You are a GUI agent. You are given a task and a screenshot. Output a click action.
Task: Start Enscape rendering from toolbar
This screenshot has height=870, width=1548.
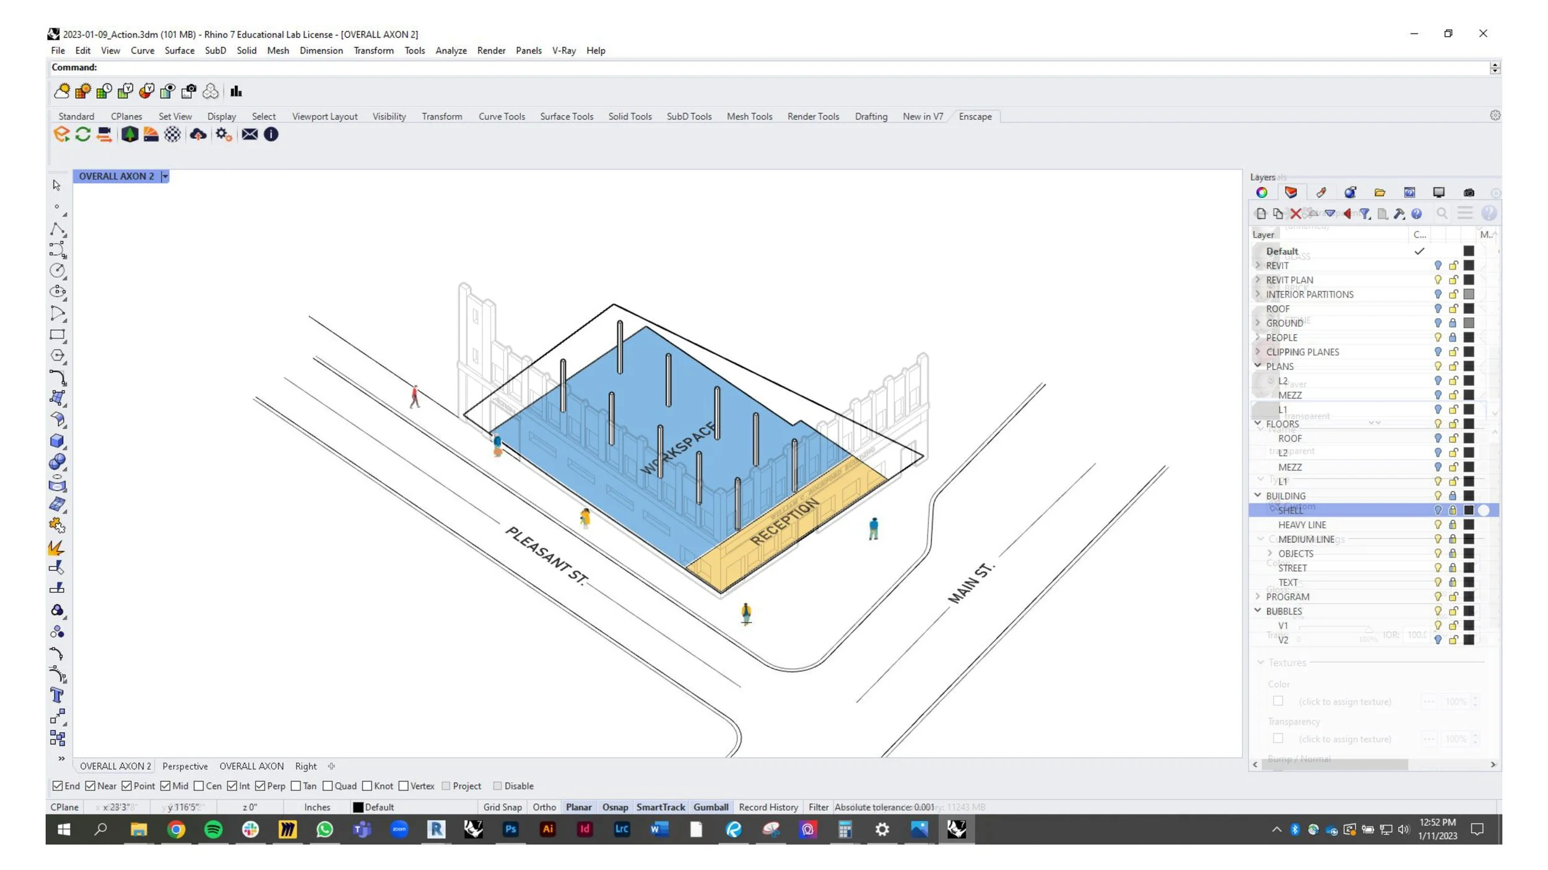pyautogui.click(x=61, y=134)
